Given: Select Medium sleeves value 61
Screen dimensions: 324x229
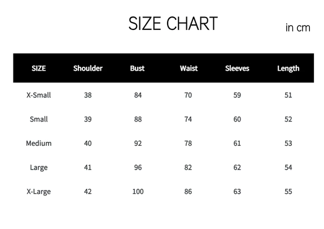Looking at the screenshot, I should 237,143.
